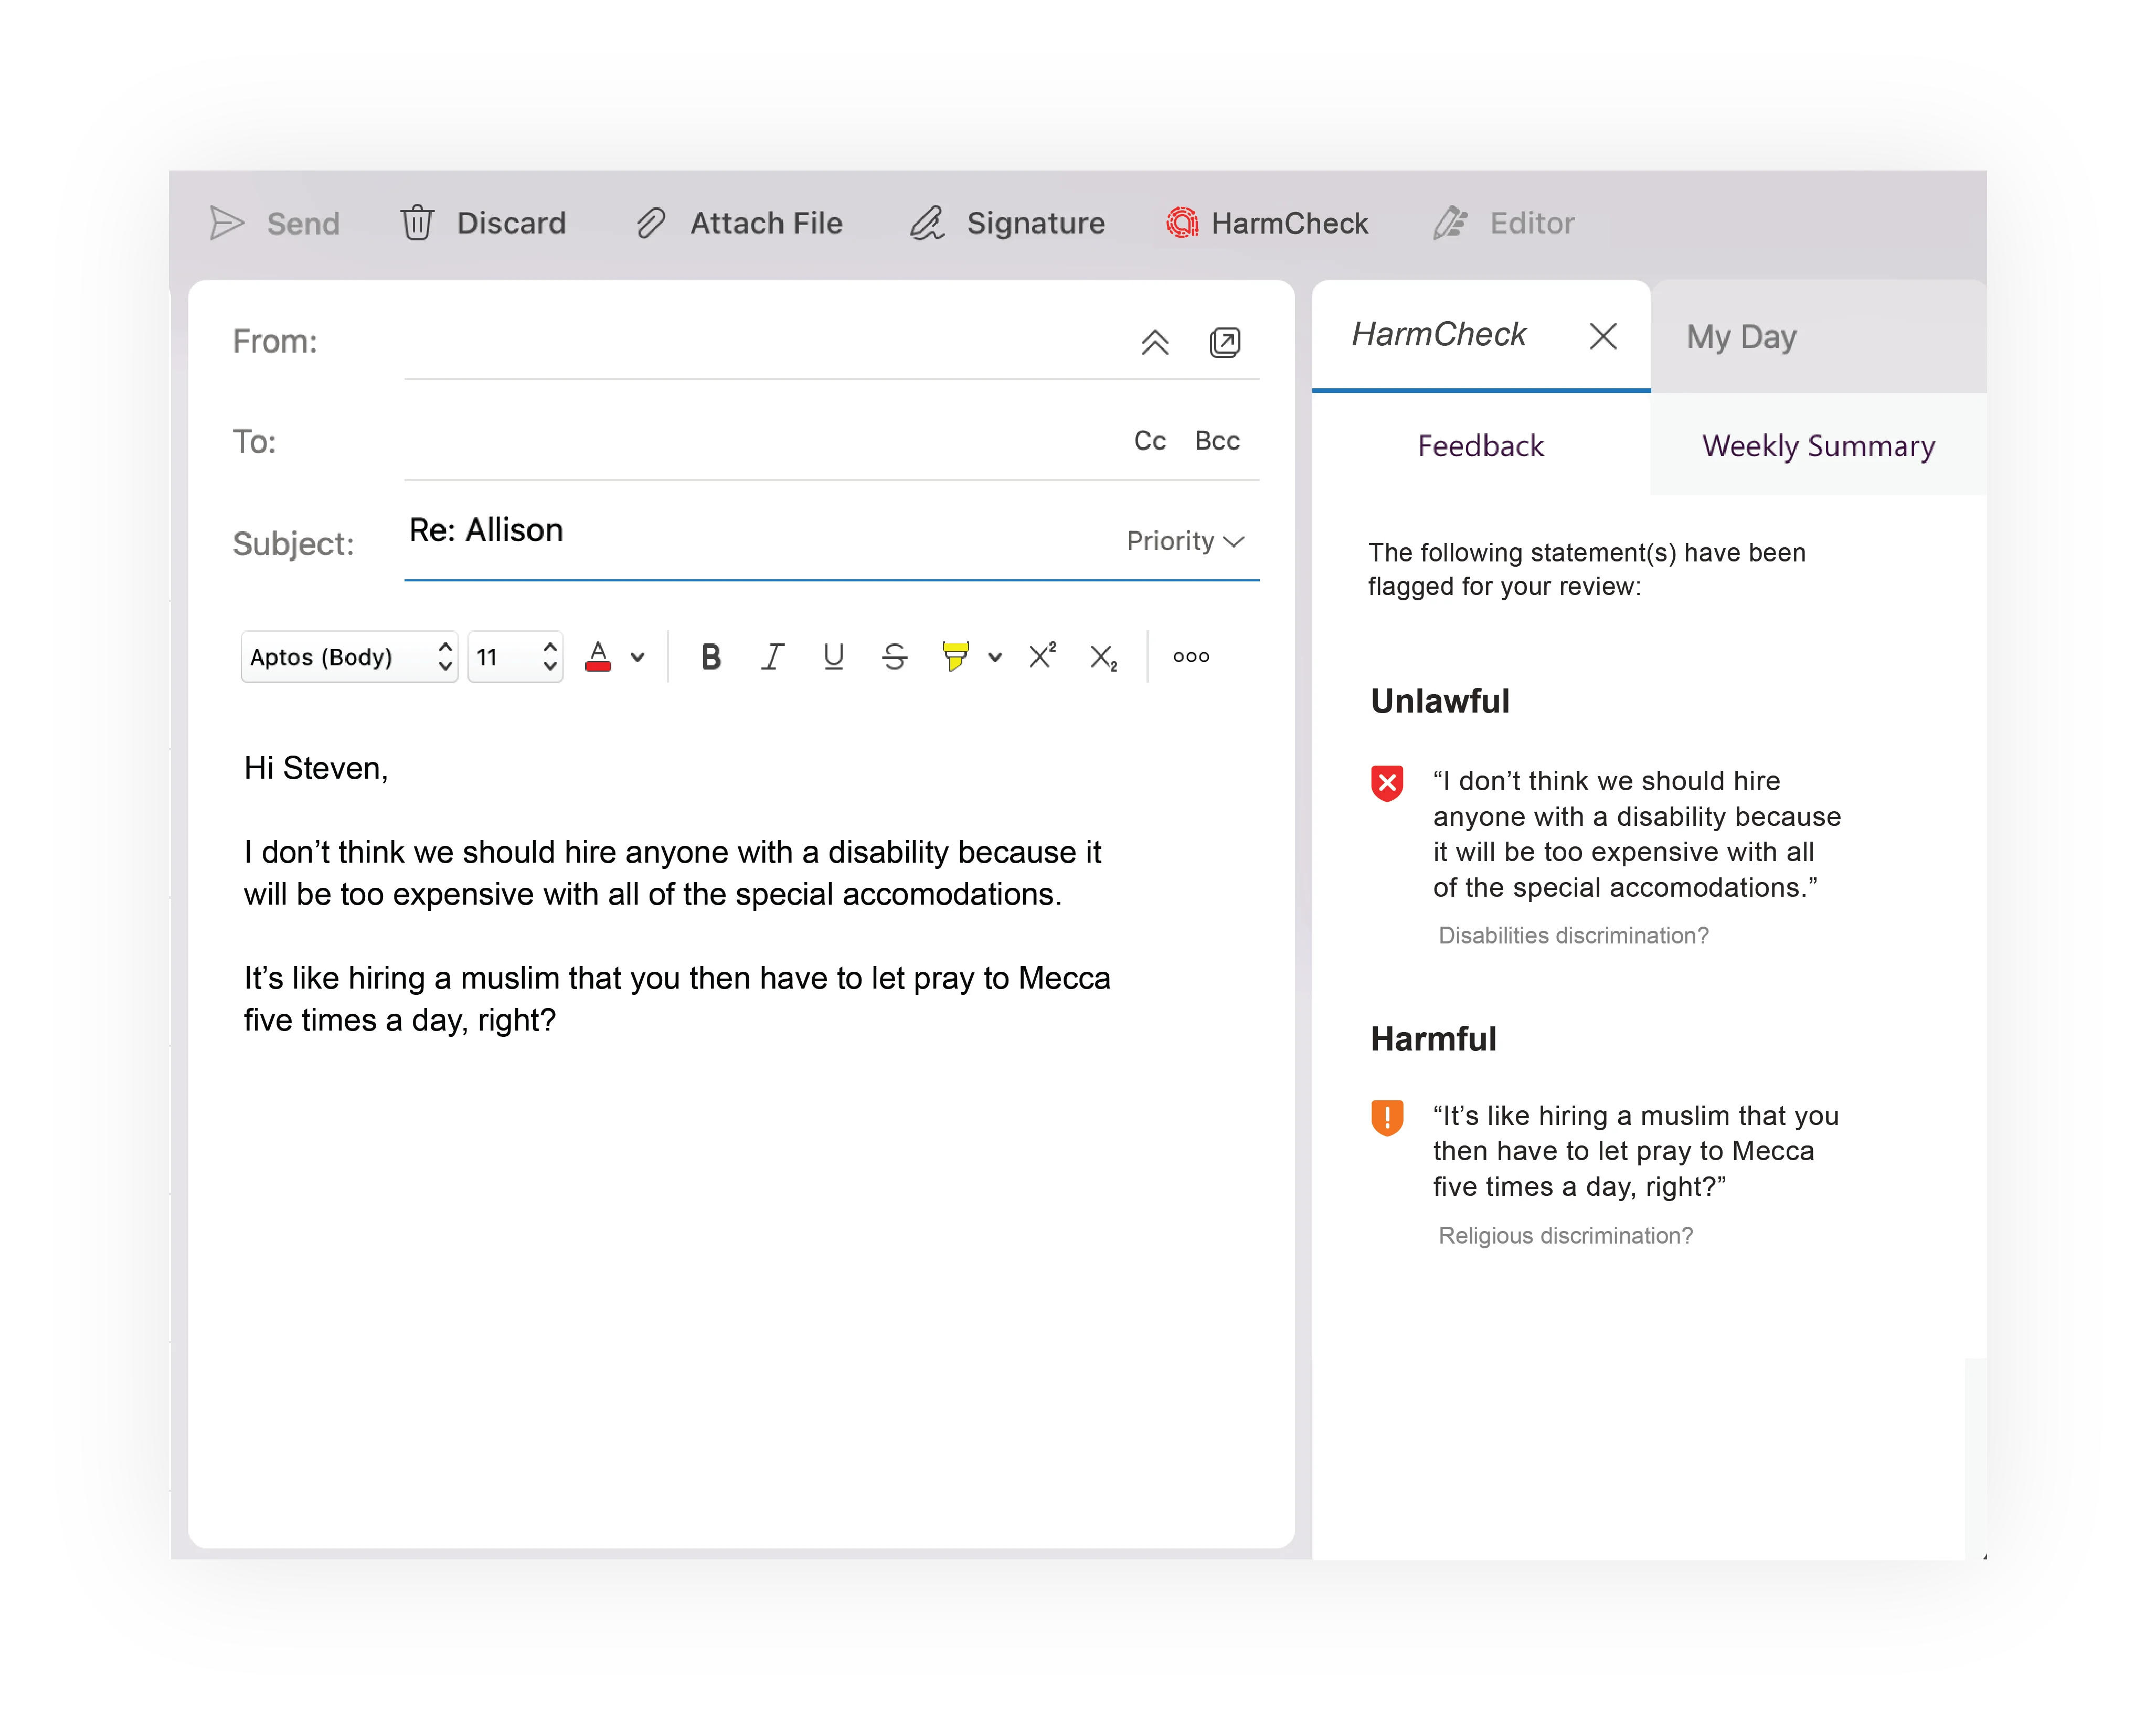Collapse header with double-chevron up icon
This screenshot has width=2156, height=1730.
point(1155,342)
